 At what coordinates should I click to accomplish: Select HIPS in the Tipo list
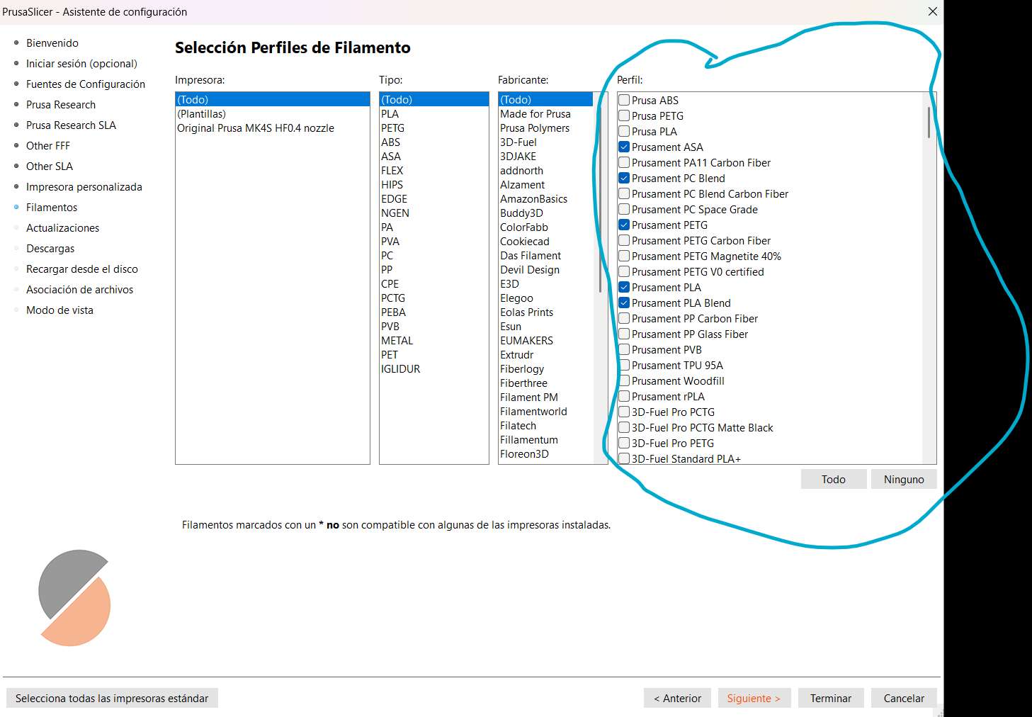pos(434,185)
